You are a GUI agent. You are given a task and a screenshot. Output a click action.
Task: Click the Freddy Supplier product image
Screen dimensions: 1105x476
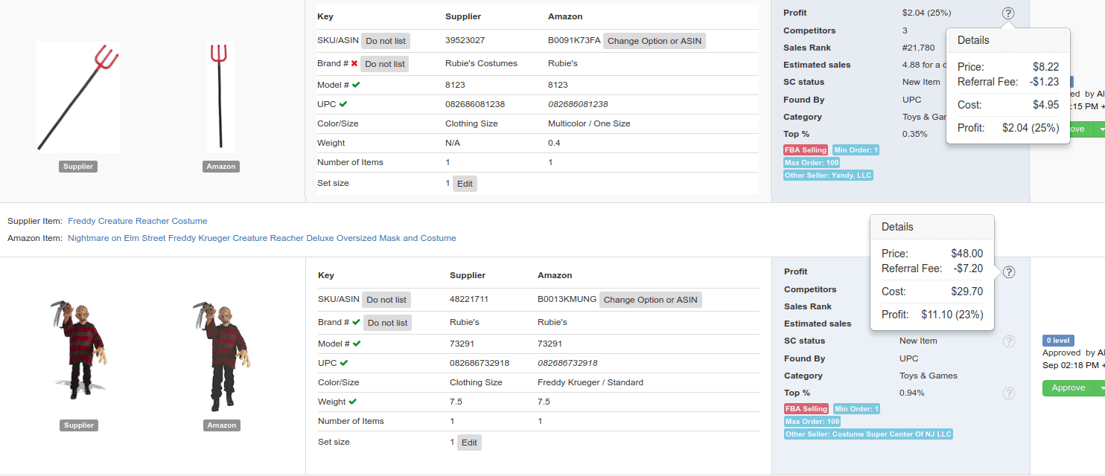point(79,350)
